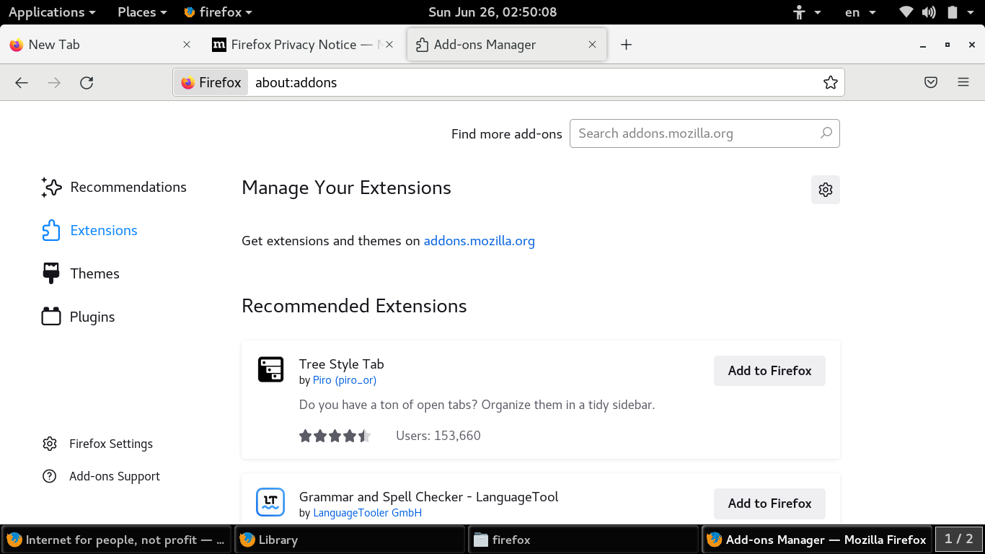The image size is (985, 554).
Task: Click the Add-ons Support question mark icon
Action: coord(50,476)
